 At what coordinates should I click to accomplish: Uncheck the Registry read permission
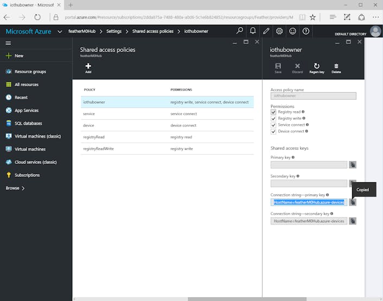click(x=273, y=112)
